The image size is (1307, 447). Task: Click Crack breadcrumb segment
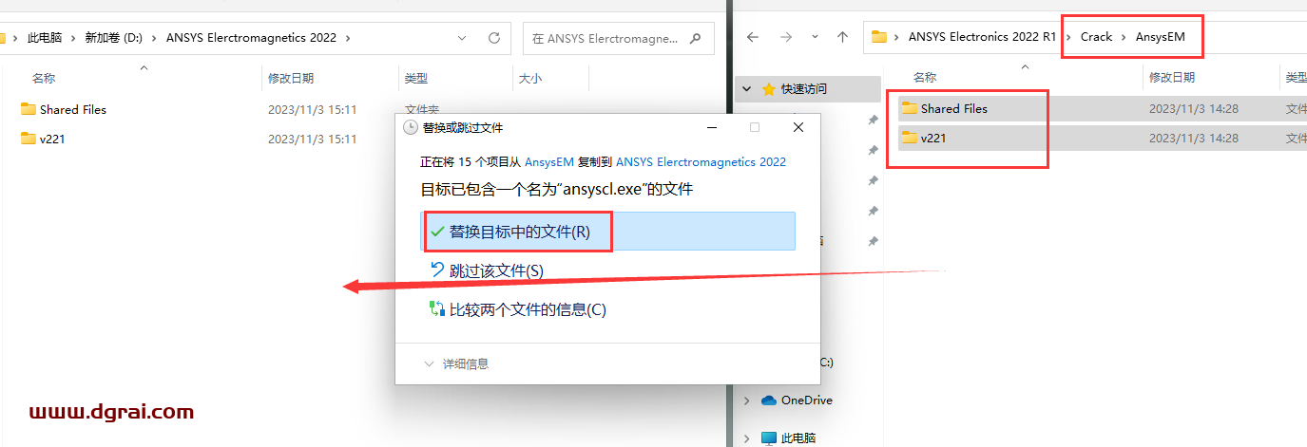1096,37
